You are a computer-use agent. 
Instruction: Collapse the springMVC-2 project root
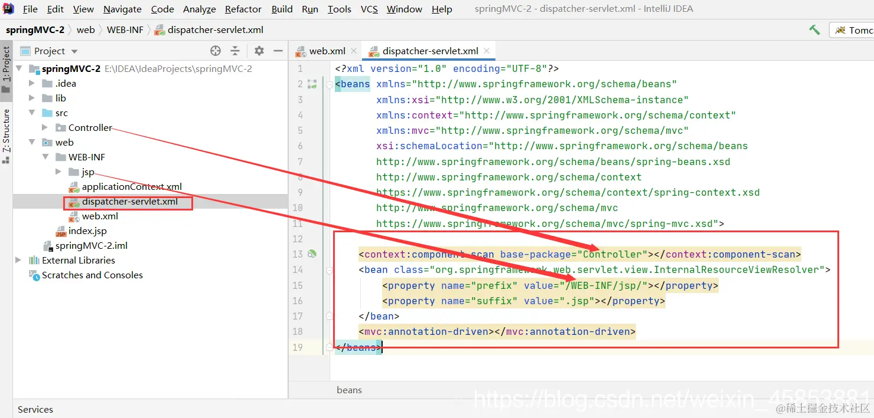coord(19,68)
